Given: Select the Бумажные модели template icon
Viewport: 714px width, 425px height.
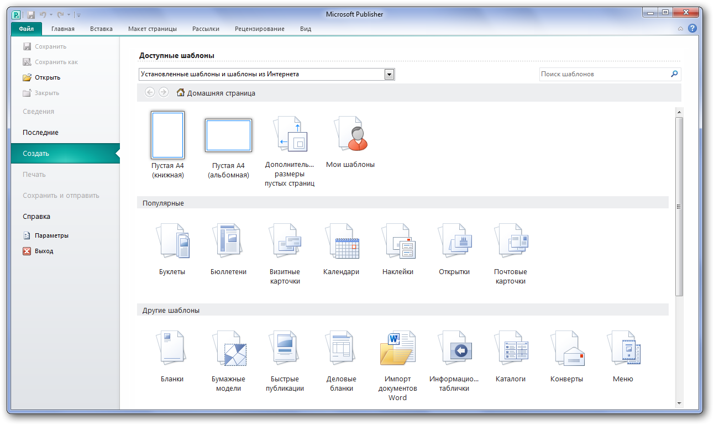Looking at the screenshot, I should click(228, 349).
